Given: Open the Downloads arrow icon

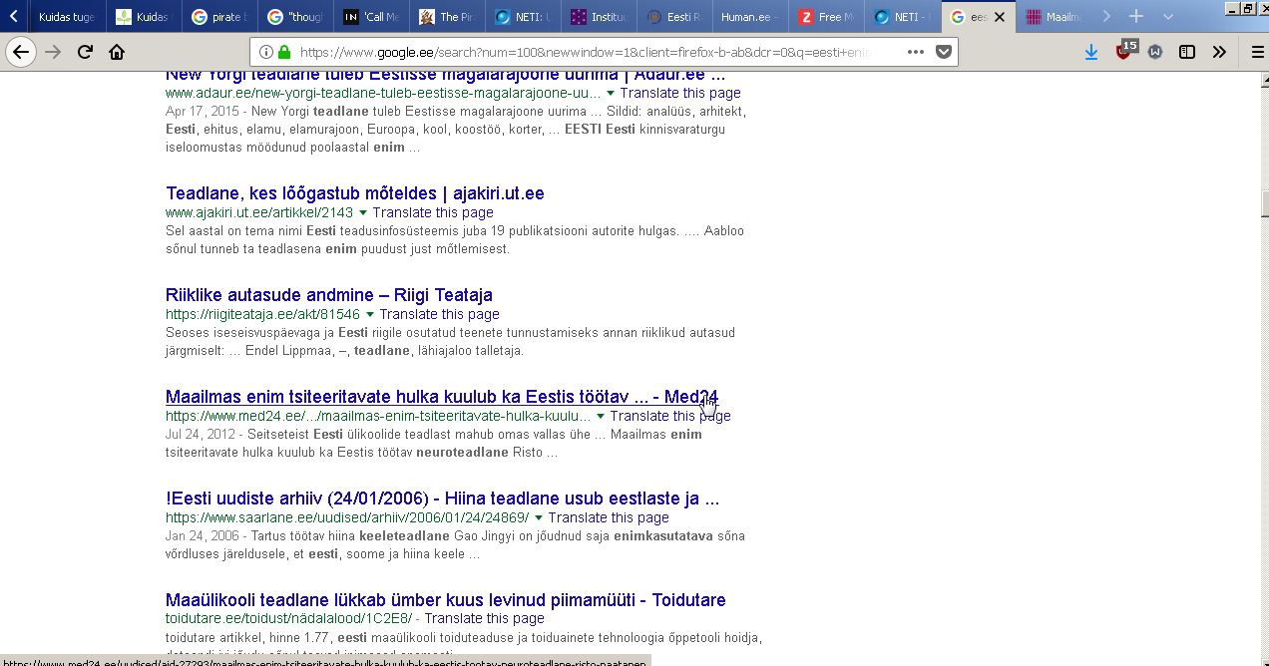Looking at the screenshot, I should pos(1091,52).
